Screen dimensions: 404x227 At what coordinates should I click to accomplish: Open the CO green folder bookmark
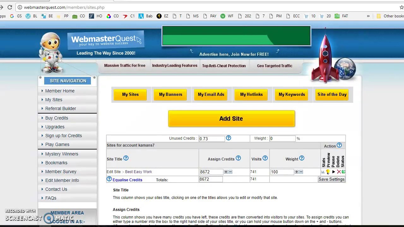coord(79,16)
